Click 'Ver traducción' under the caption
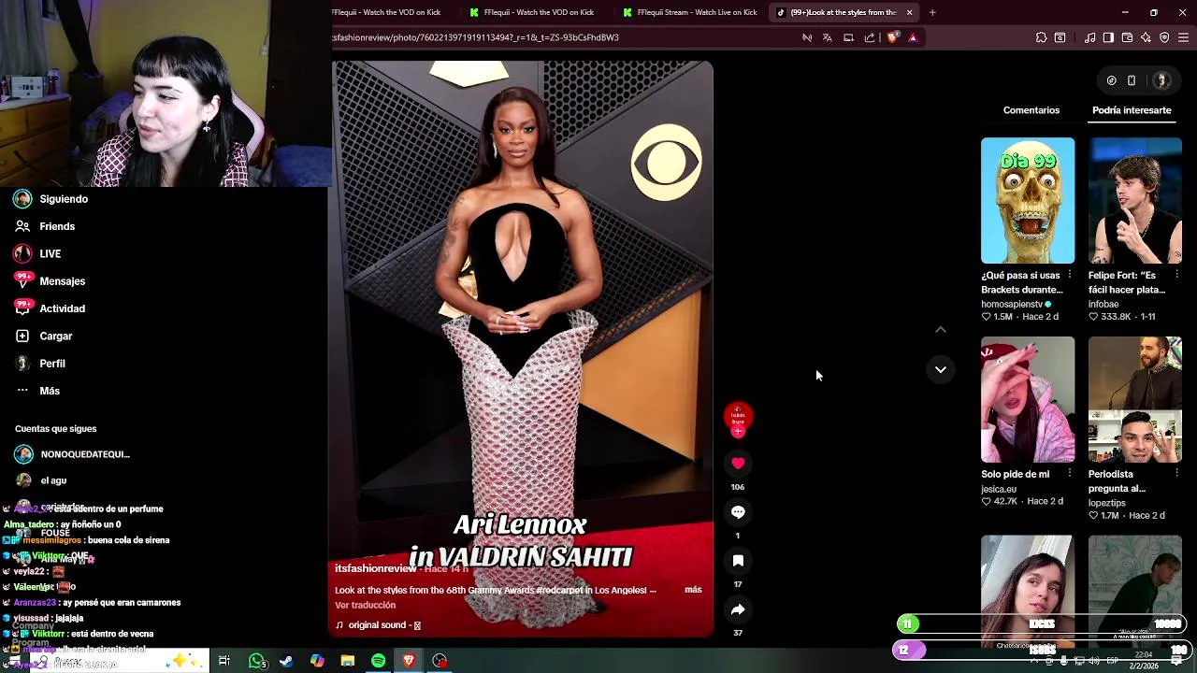1197x673 pixels. 365,605
